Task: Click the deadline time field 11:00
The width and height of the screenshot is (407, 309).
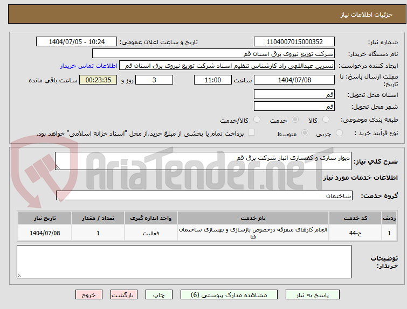Action: (213, 80)
